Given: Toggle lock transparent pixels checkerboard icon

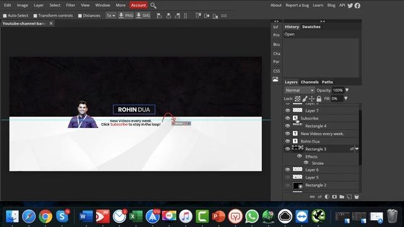Looking at the screenshot, I should click(297, 98).
